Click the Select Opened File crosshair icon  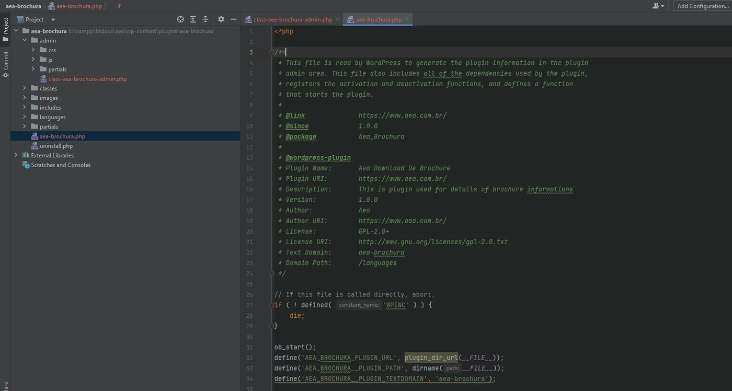pos(180,19)
